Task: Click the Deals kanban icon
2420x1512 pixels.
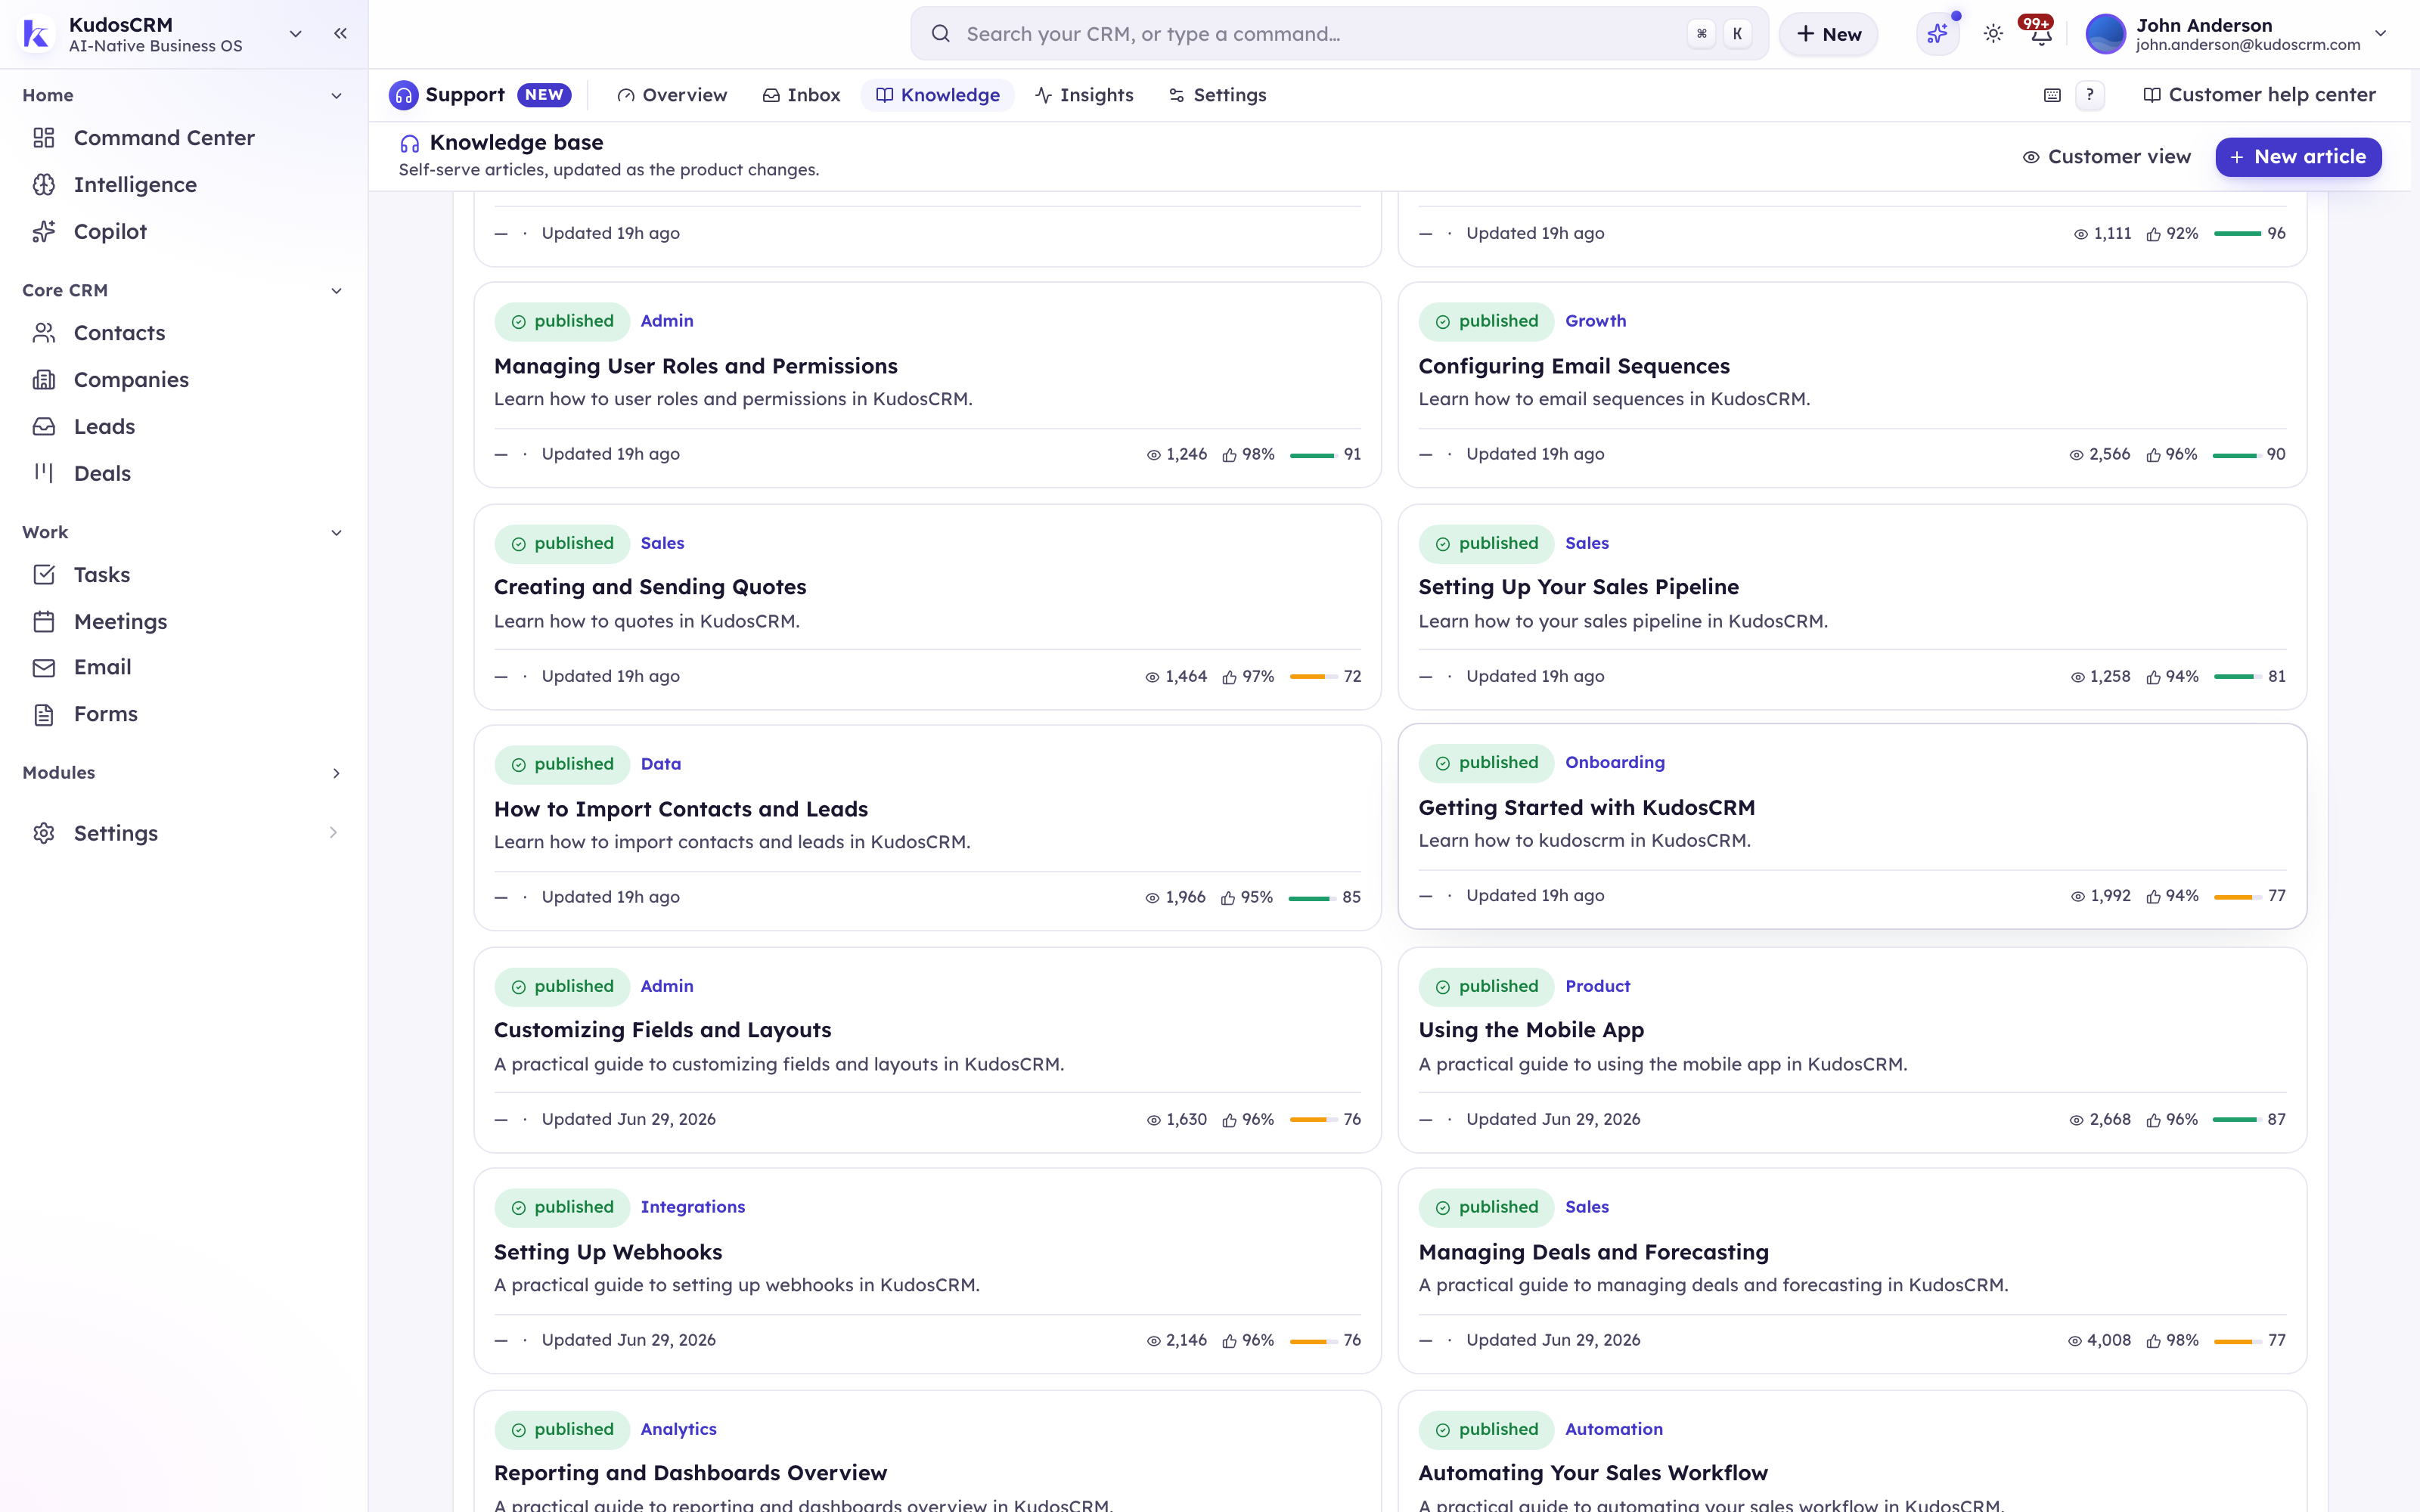Action: click(44, 473)
